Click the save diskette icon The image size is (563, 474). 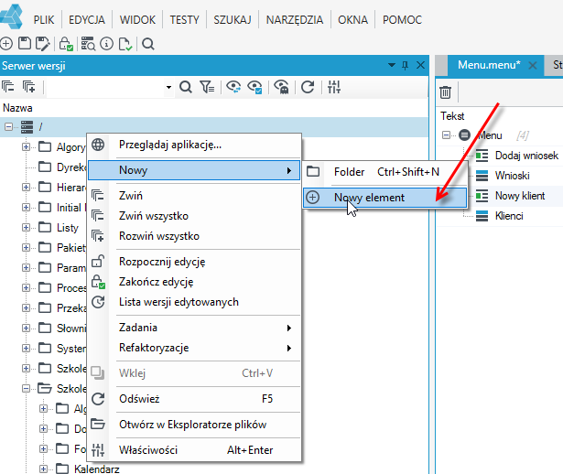click(25, 43)
